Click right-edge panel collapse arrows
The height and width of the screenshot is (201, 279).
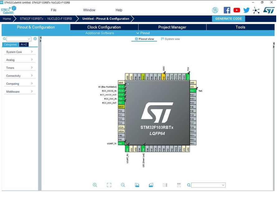point(274,45)
